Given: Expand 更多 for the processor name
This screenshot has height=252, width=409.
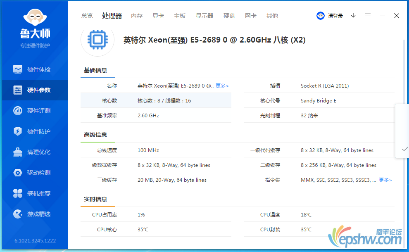Looking at the screenshot, I should coord(222,86).
